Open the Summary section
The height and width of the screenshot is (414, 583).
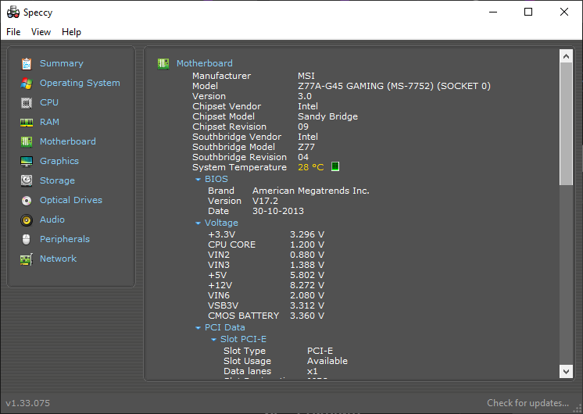point(62,63)
